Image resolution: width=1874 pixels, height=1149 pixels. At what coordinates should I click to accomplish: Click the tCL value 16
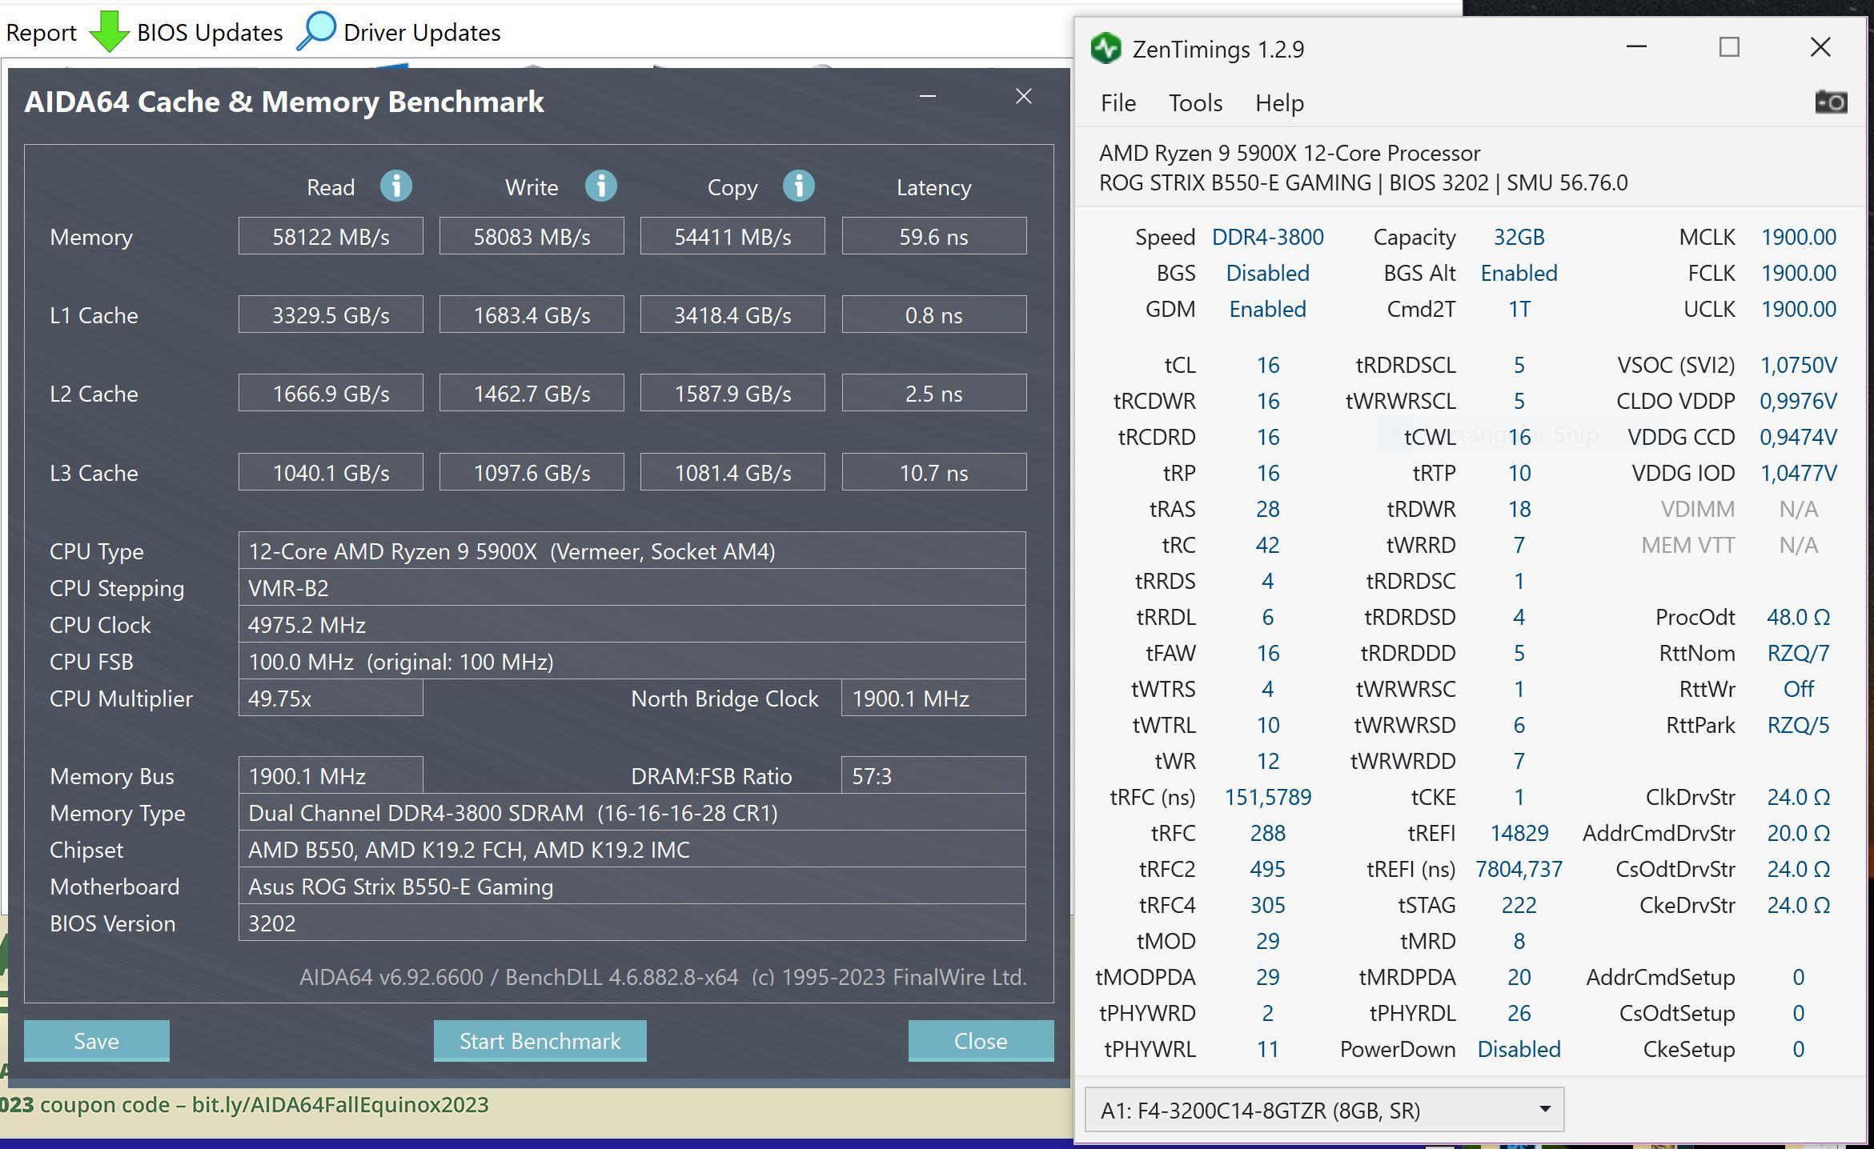[1267, 365]
